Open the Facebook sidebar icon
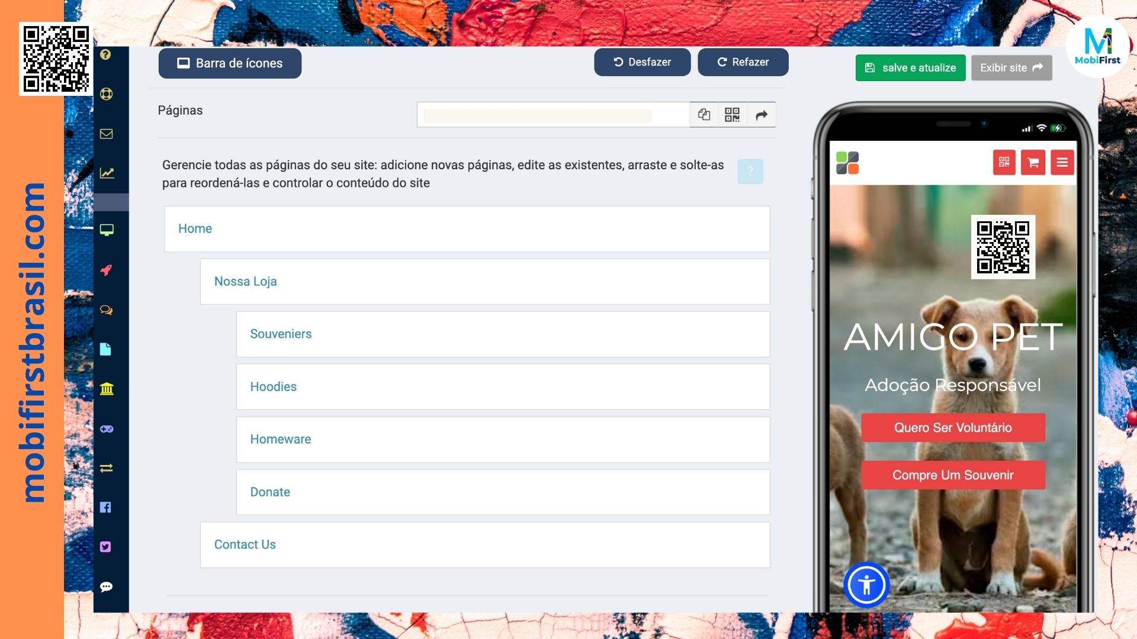Viewport: 1137px width, 639px height. [105, 507]
